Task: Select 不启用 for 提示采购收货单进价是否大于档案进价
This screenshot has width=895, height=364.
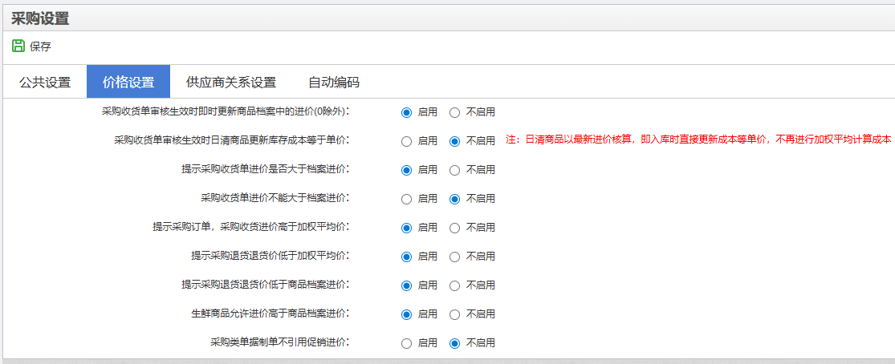Action: [455, 170]
